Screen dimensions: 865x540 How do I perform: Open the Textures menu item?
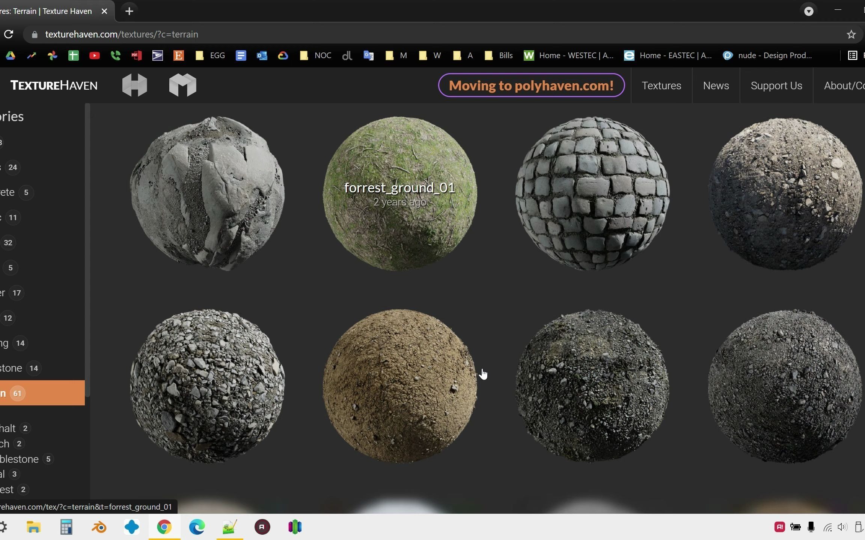(x=661, y=85)
